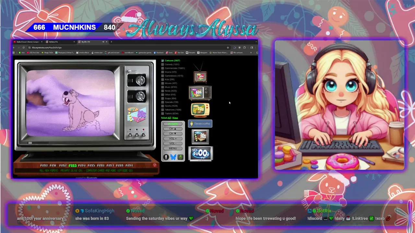The image size is (415, 233).
Task: Open the Magic ToDo bookmark
Action: click(x=47, y=52)
